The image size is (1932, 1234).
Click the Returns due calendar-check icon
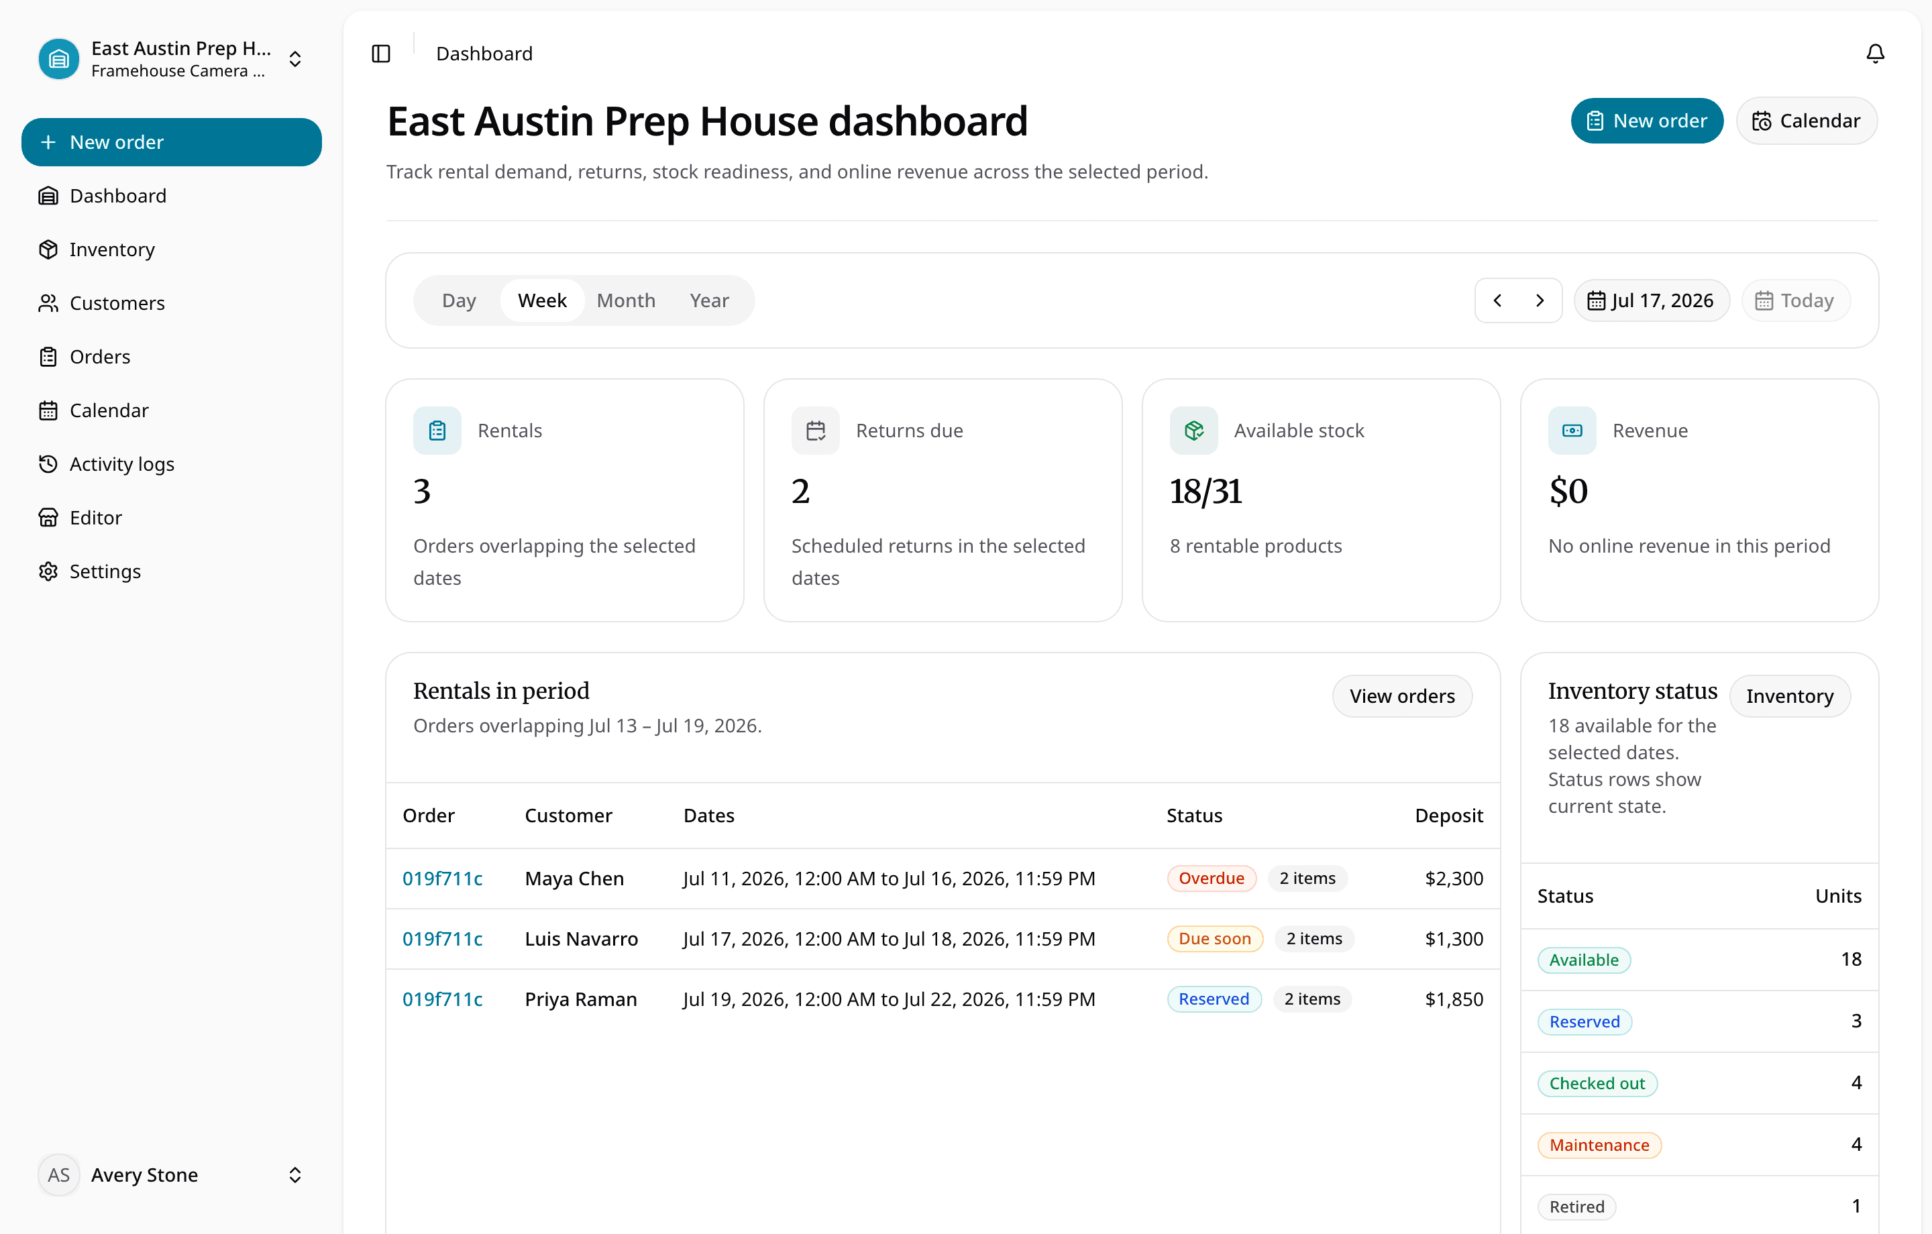pos(815,431)
